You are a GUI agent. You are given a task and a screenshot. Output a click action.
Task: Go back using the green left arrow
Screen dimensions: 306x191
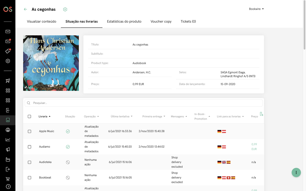(25, 9)
